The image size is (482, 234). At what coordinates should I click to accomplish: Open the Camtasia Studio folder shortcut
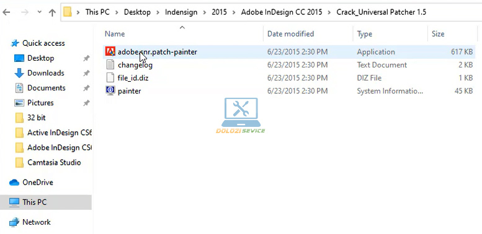click(x=54, y=162)
